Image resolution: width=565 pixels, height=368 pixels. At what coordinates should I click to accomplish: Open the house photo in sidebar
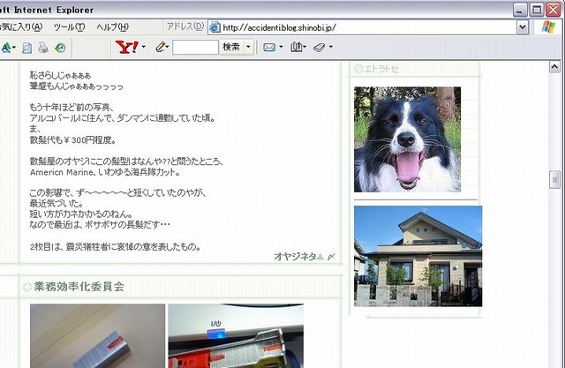pyautogui.click(x=418, y=257)
